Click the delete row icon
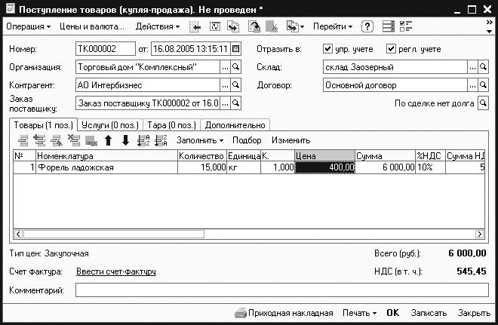The image size is (498, 325). click(74, 140)
